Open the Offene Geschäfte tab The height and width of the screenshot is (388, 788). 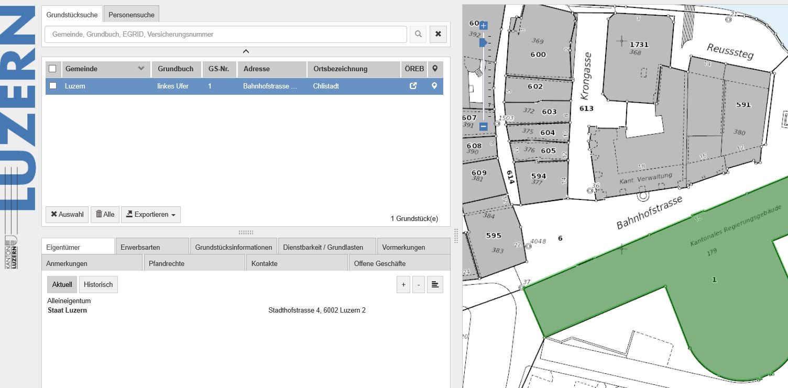tap(400, 263)
